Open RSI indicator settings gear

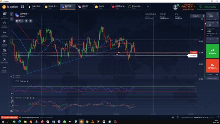tap(22, 81)
